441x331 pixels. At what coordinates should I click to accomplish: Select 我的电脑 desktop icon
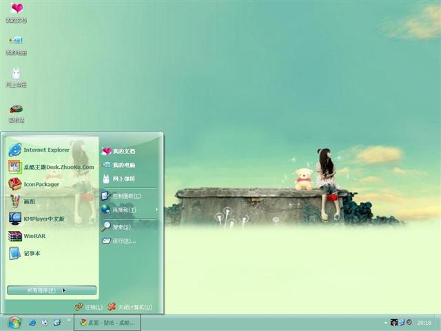point(17,45)
